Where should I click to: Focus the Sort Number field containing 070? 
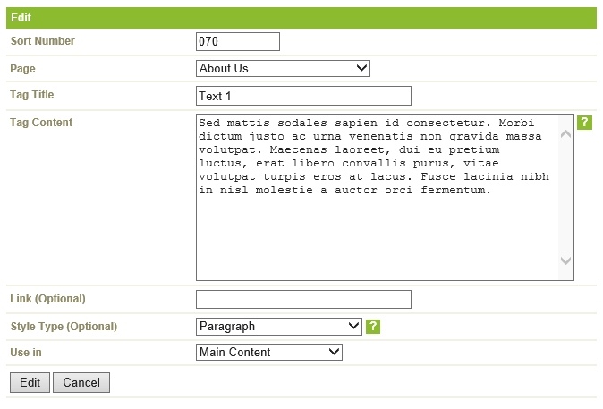click(238, 41)
